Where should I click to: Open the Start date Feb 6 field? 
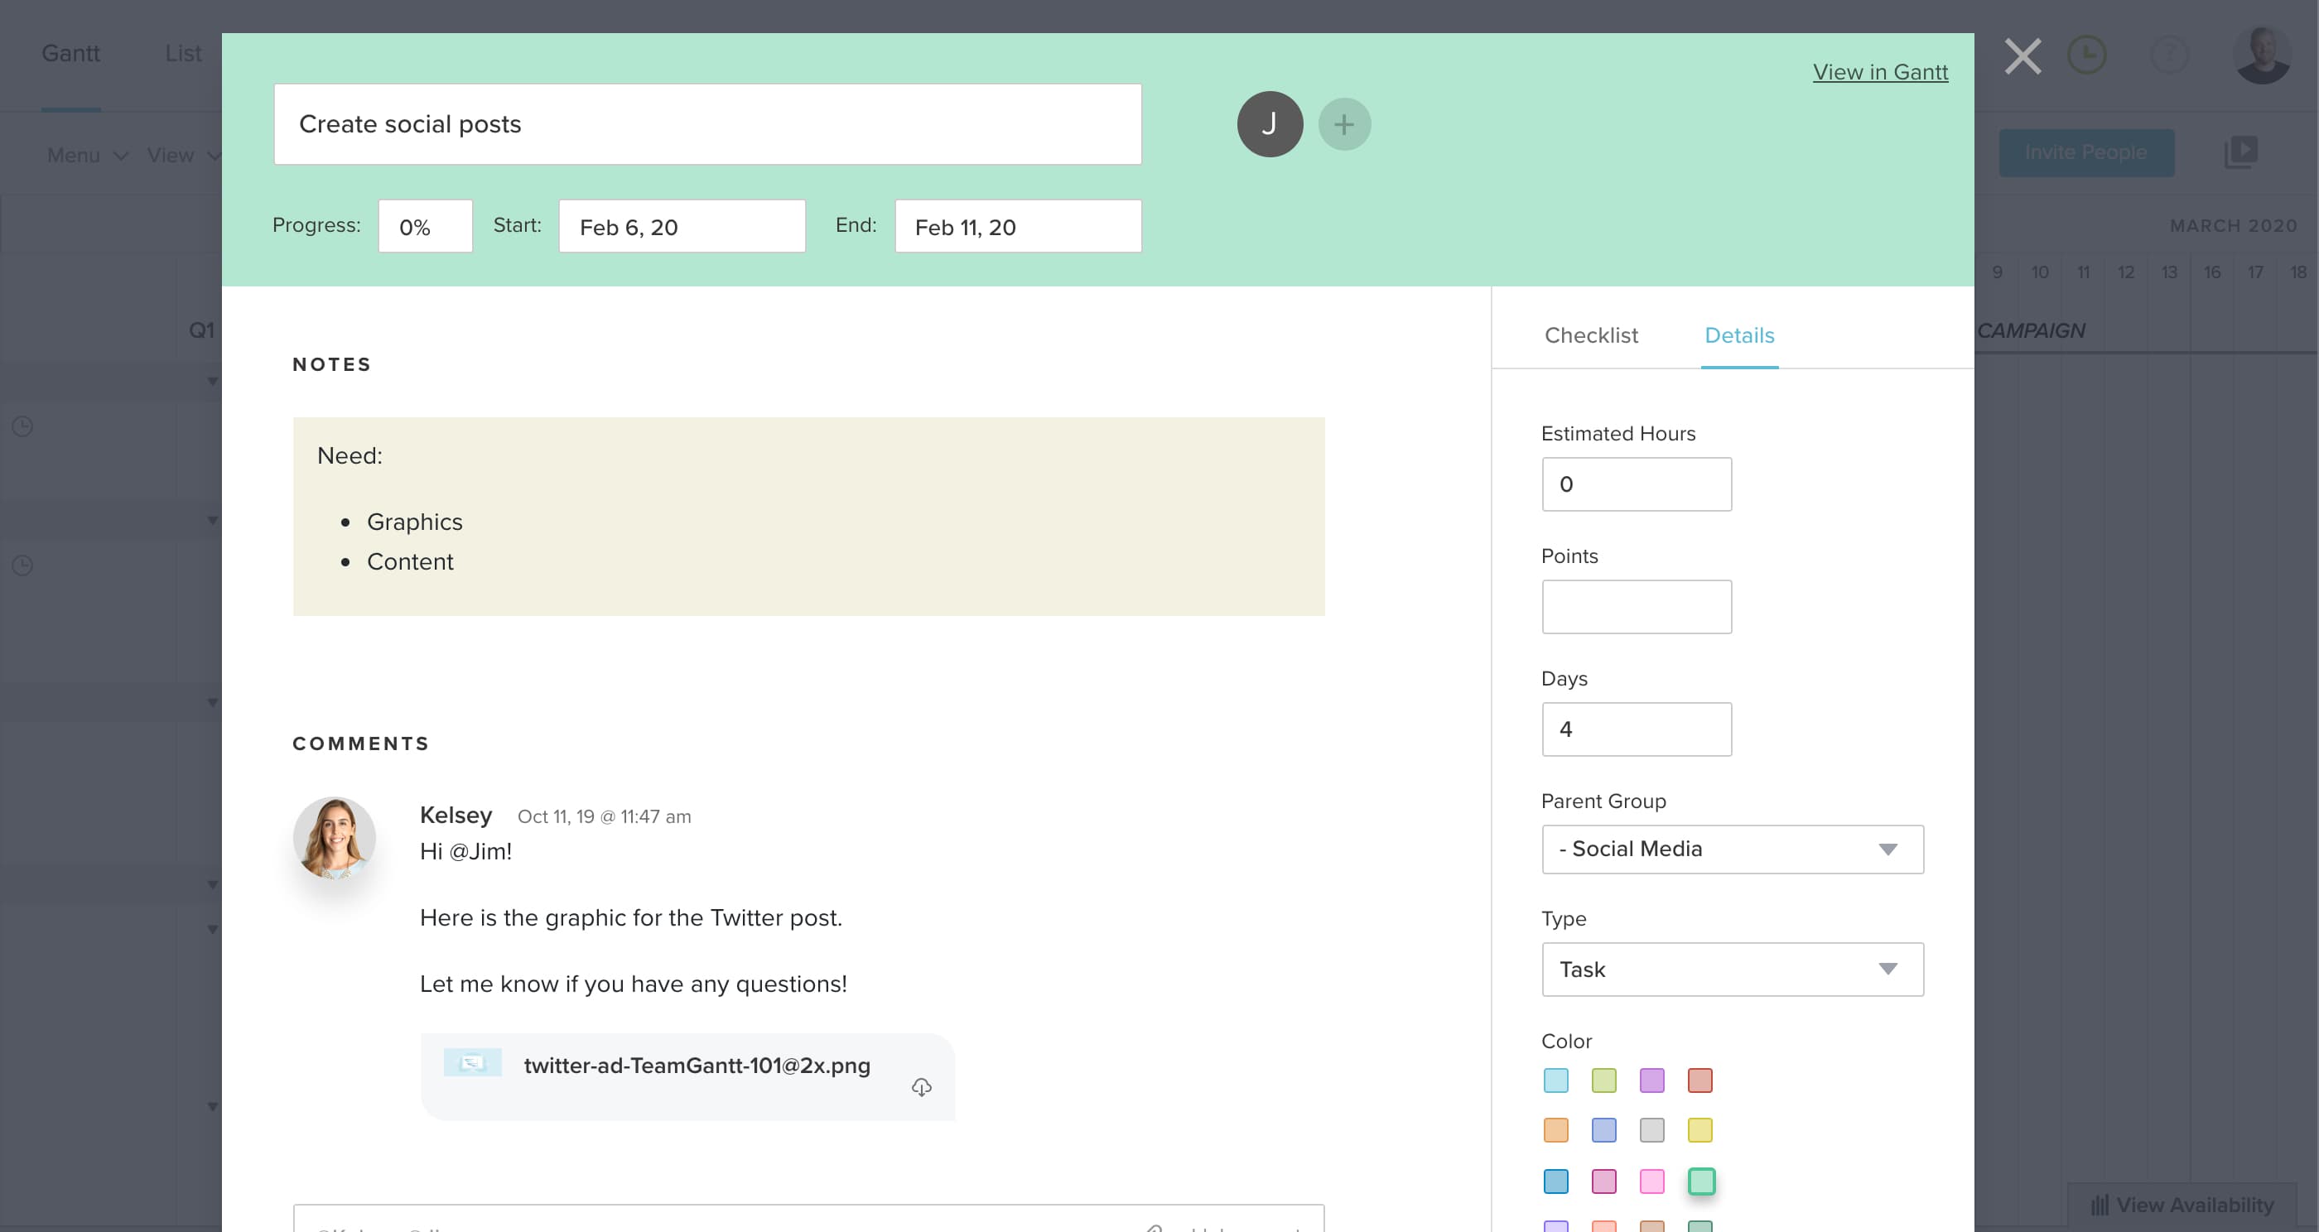pyautogui.click(x=682, y=226)
